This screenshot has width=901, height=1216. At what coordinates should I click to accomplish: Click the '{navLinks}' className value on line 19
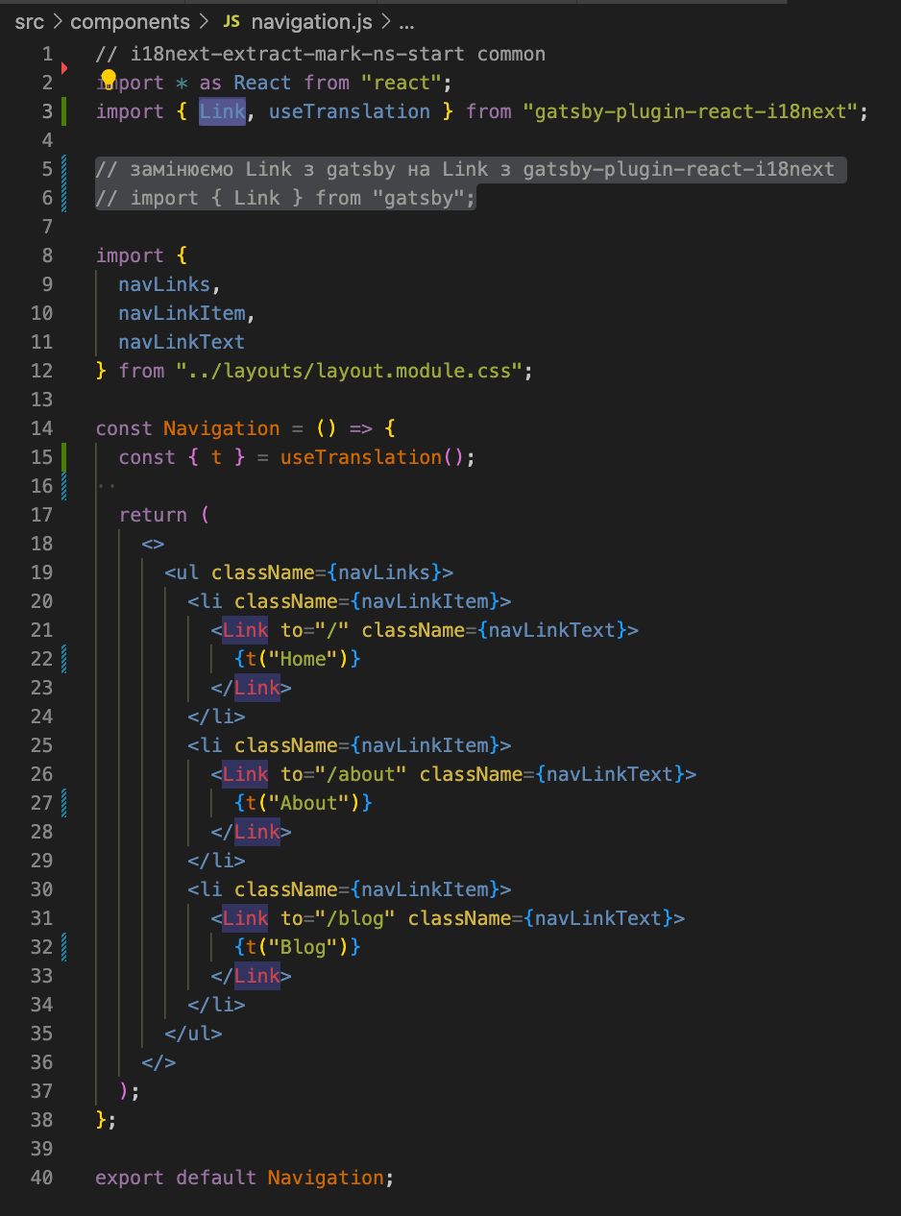(384, 572)
